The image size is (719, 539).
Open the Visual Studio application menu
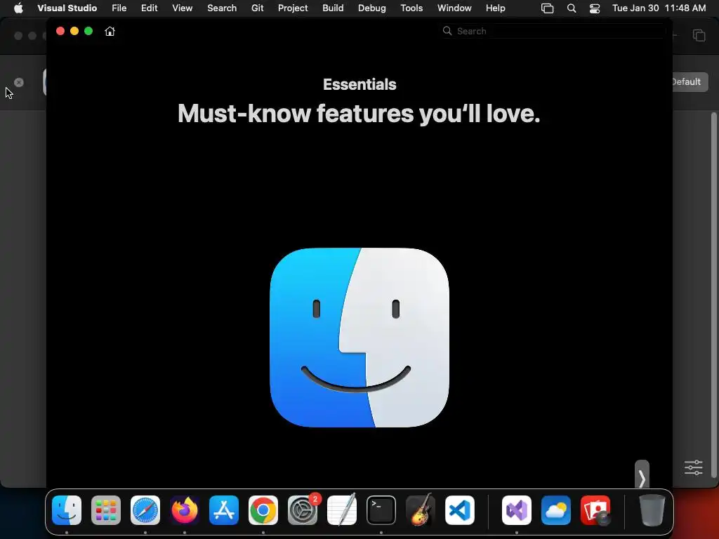point(67,8)
